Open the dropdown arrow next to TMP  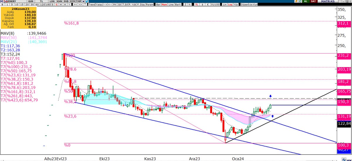click(83, 2)
